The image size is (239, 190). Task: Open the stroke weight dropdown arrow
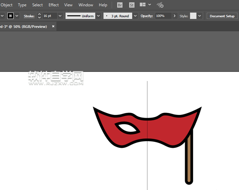click(x=60, y=16)
